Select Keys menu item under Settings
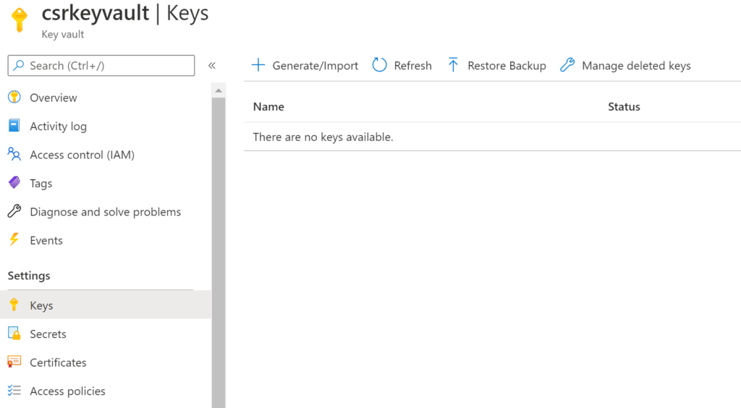 (41, 305)
